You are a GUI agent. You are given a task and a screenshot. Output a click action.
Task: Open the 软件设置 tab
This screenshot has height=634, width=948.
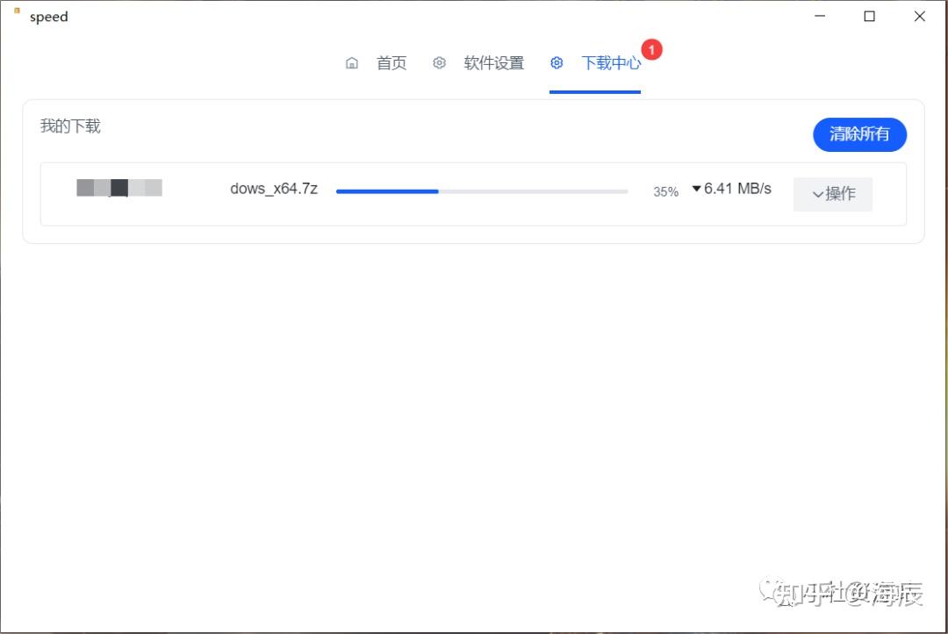click(493, 63)
